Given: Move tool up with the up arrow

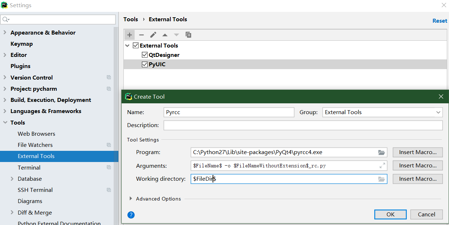Looking at the screenshot, I should tap(165, 35).
